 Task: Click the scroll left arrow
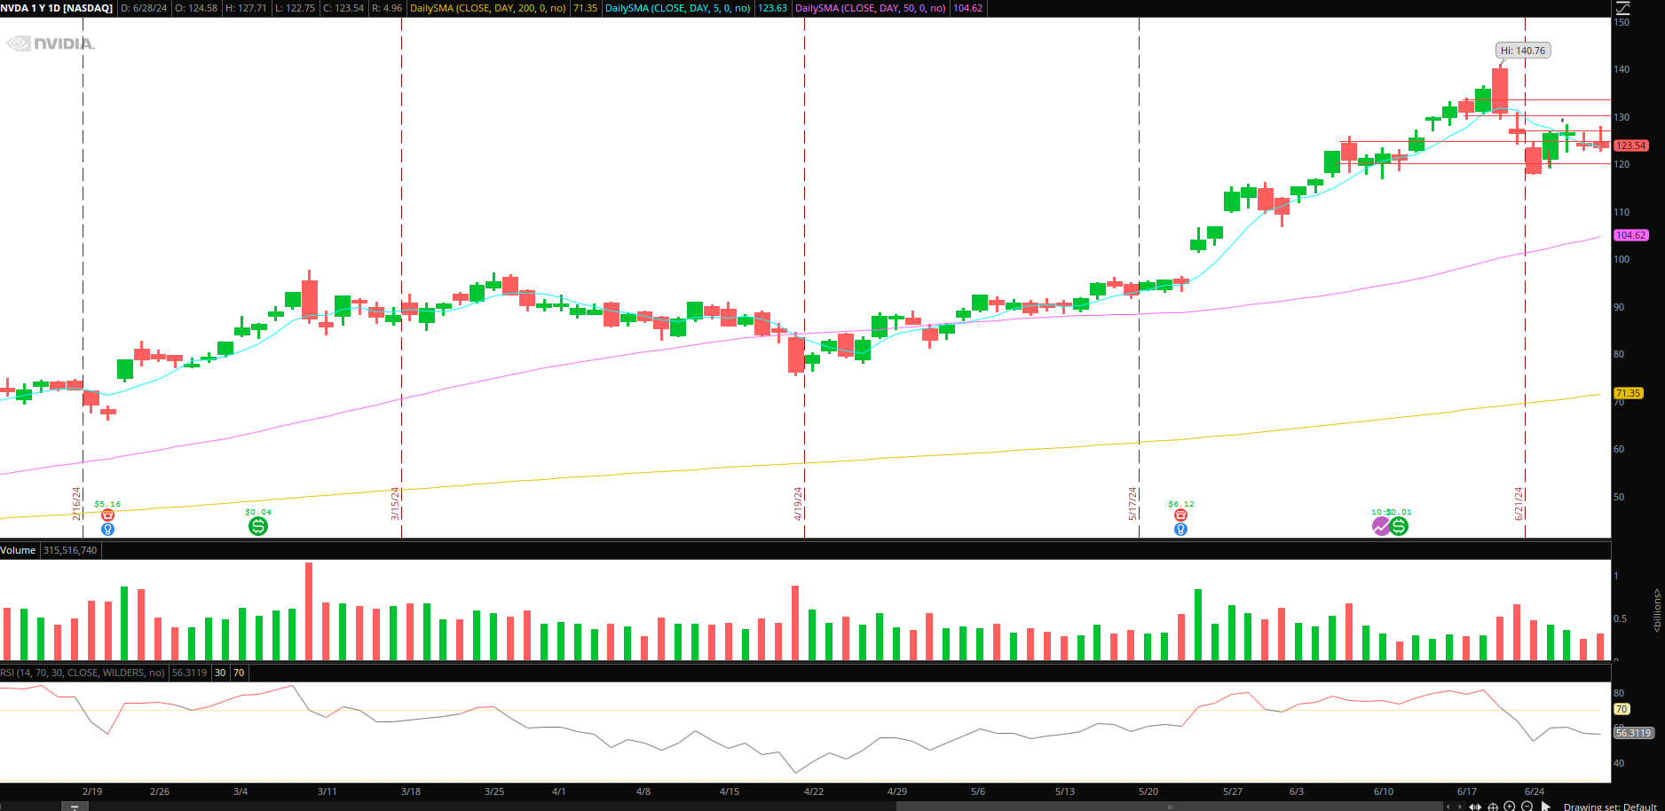(x=1448, y=807)
